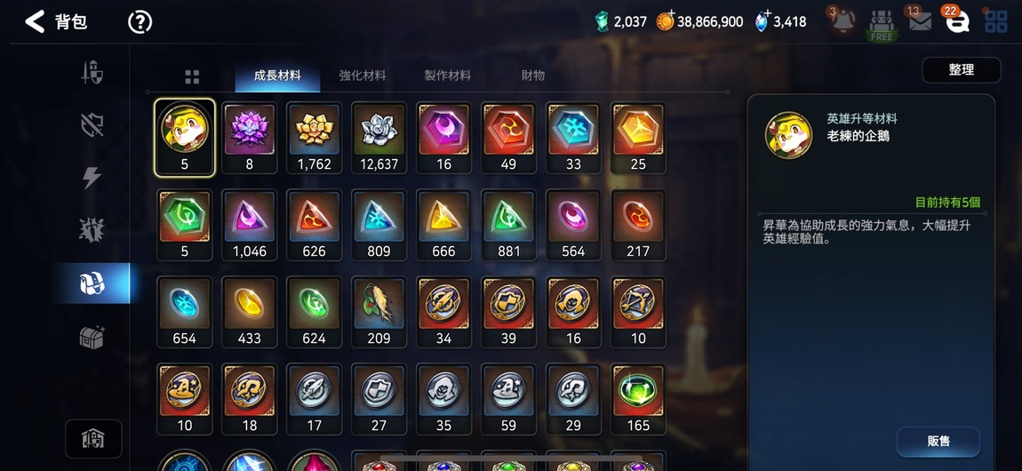
Task: Select the lightning bolt sidebar category
Action: (x=92, y=177)
